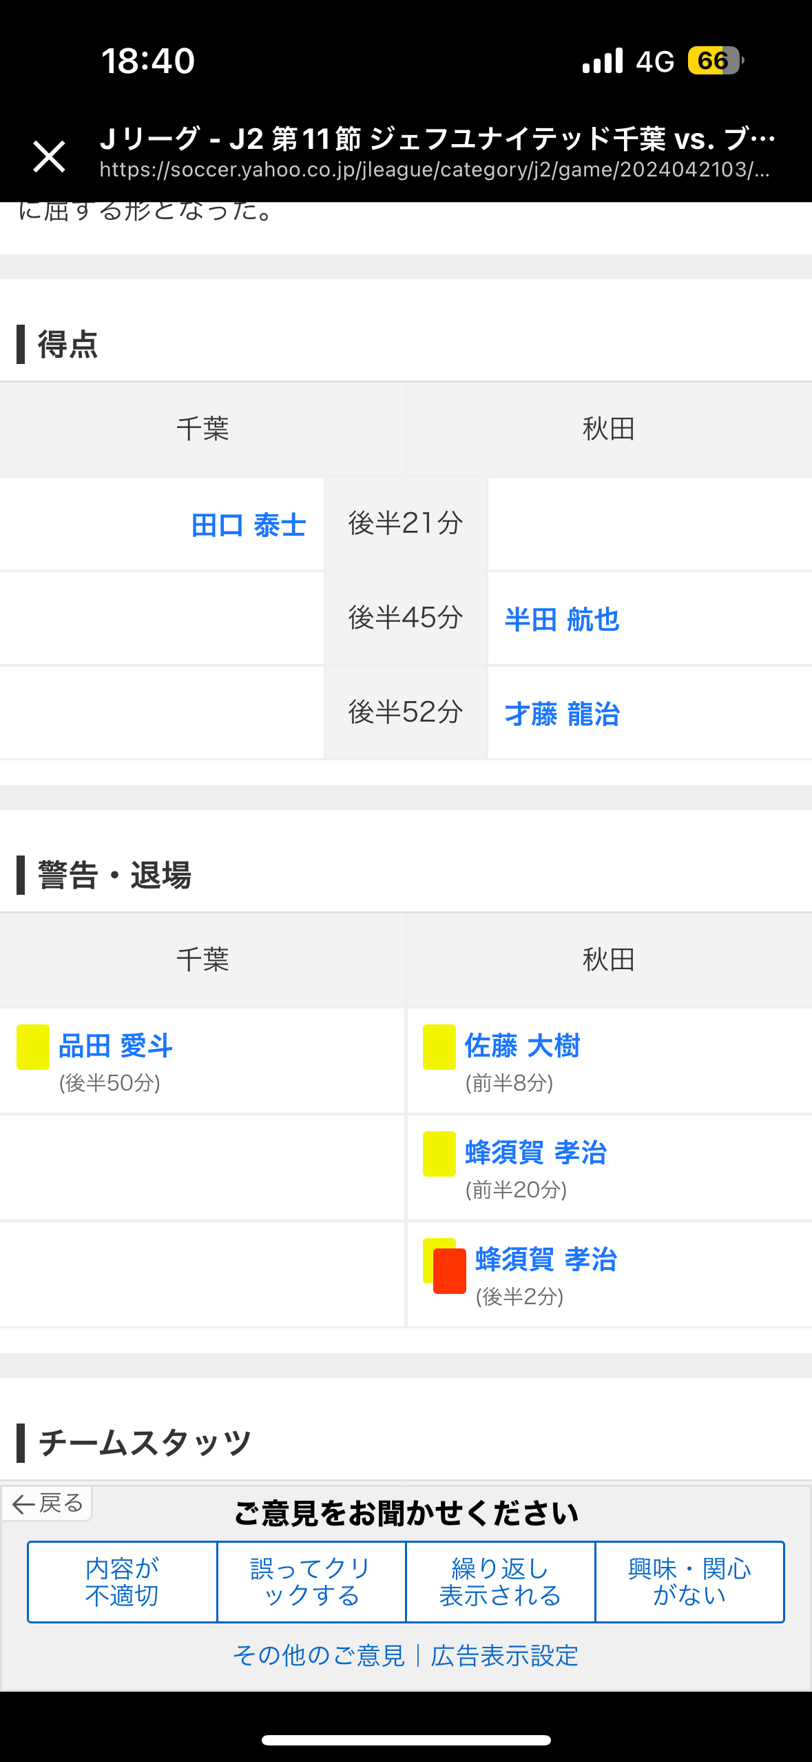Open その他のご意見 link

click(x=319, y=1655)
